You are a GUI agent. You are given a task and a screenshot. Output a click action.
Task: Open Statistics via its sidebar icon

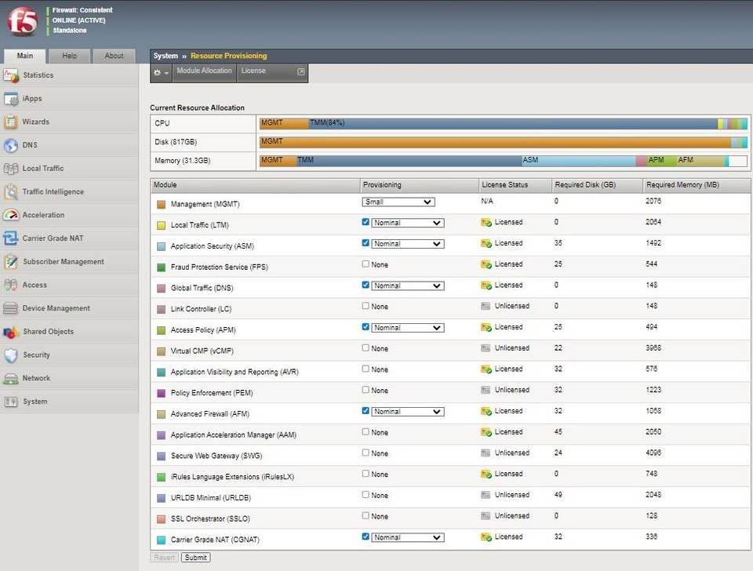click(x=11, y=75)
